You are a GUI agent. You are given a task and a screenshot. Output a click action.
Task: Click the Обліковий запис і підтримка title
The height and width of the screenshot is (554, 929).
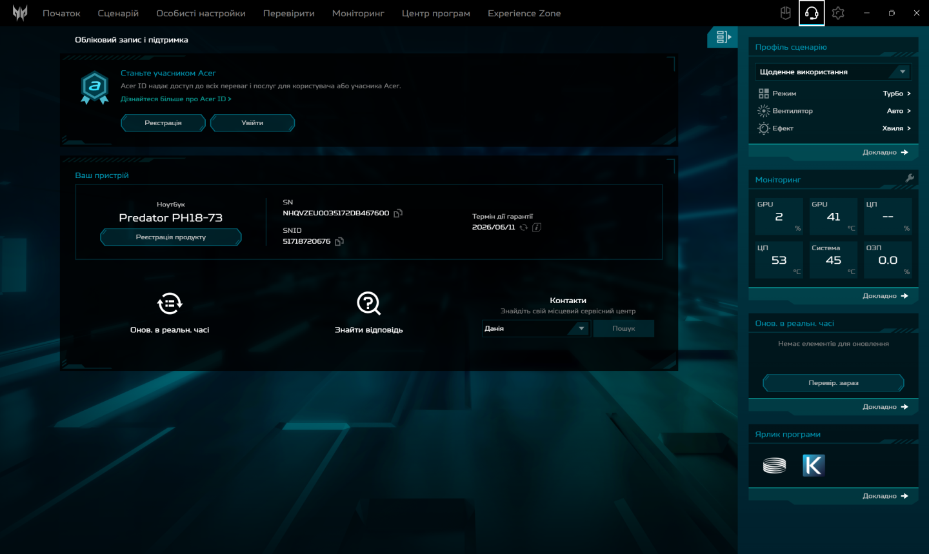click(132, 40)
